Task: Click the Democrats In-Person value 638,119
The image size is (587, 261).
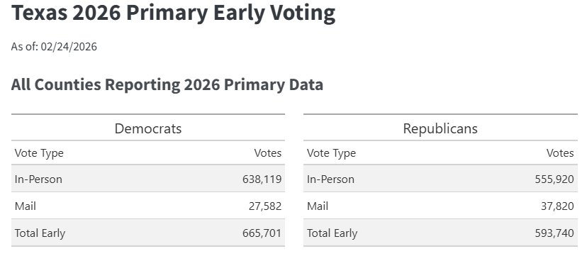Action: tap(262, 179)
